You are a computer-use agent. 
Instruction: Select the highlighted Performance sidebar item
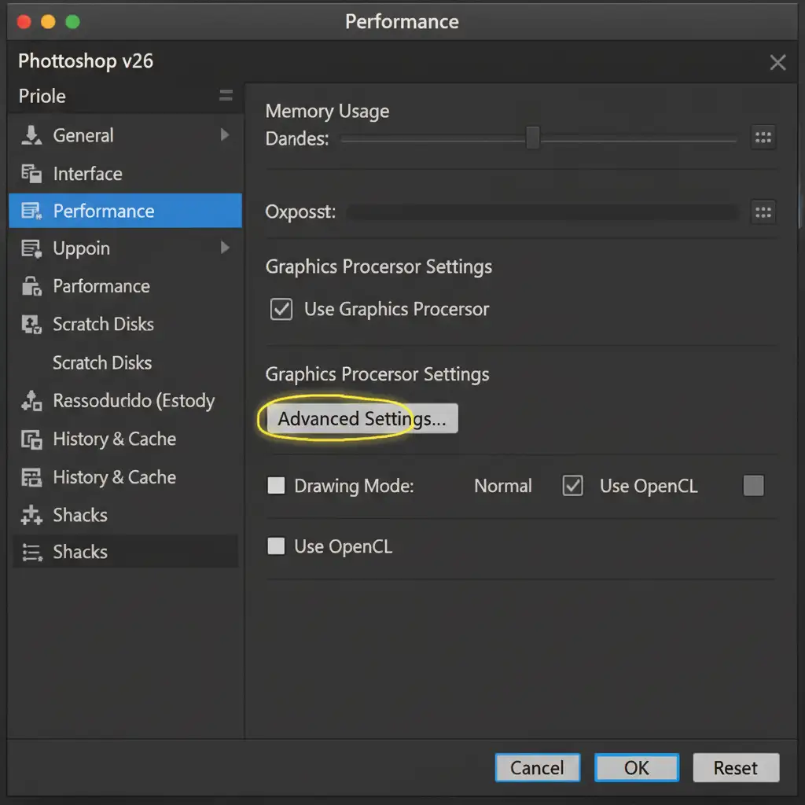[x=126, y=211]
